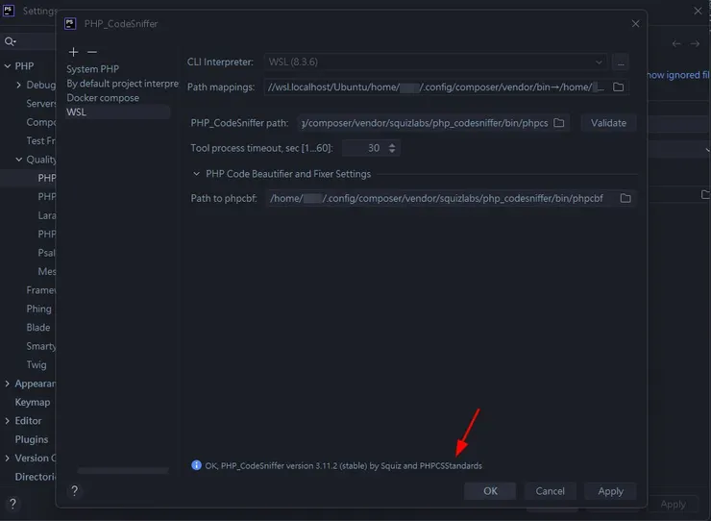Open the CLI Interpreter dropdown
The height and width of the screenshot is (521, 711).
point(435,62)
